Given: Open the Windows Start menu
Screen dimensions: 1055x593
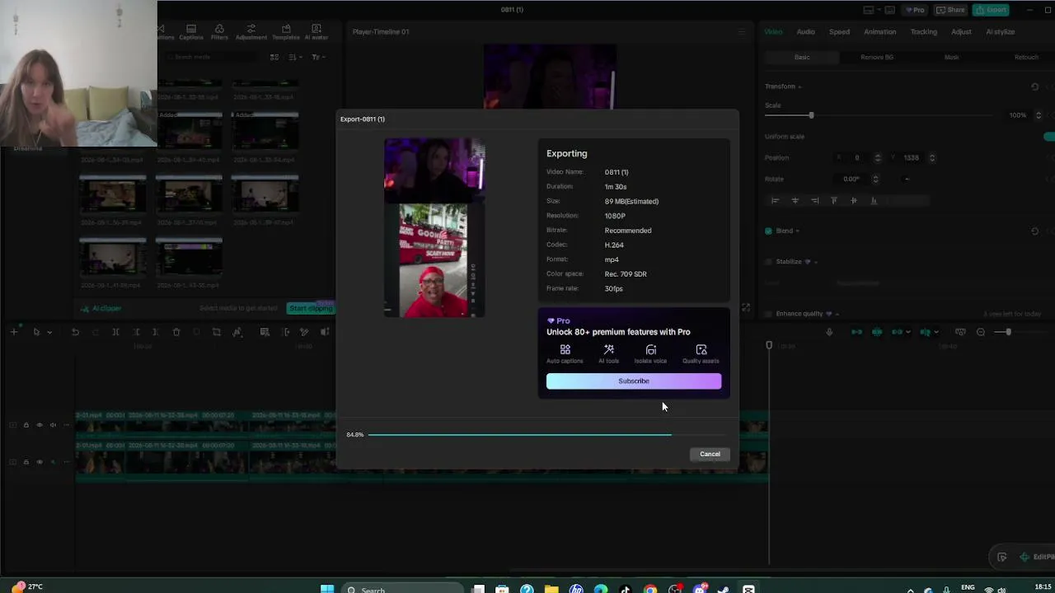Looking at the screenshot, I should [327, 589].
